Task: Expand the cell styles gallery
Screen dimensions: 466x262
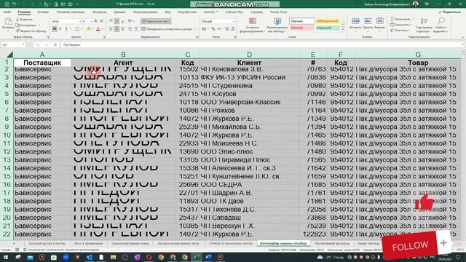Action: click(343, 30)
